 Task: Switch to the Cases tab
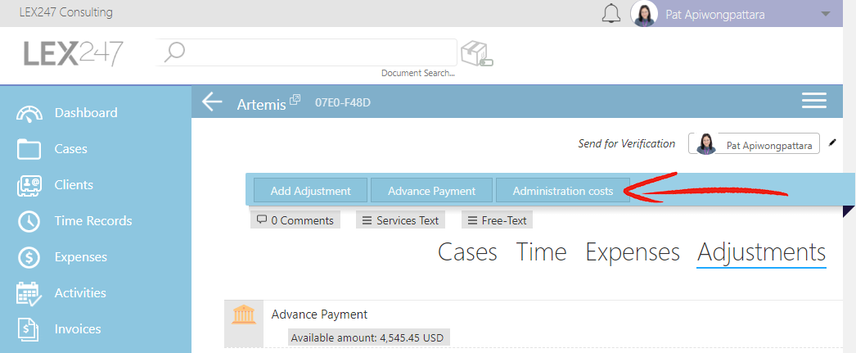[x=467, y=252]
